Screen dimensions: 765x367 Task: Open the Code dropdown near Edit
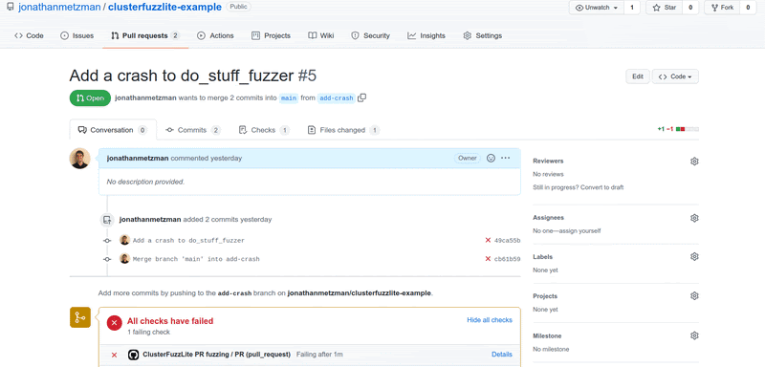(x=675, y=76)
